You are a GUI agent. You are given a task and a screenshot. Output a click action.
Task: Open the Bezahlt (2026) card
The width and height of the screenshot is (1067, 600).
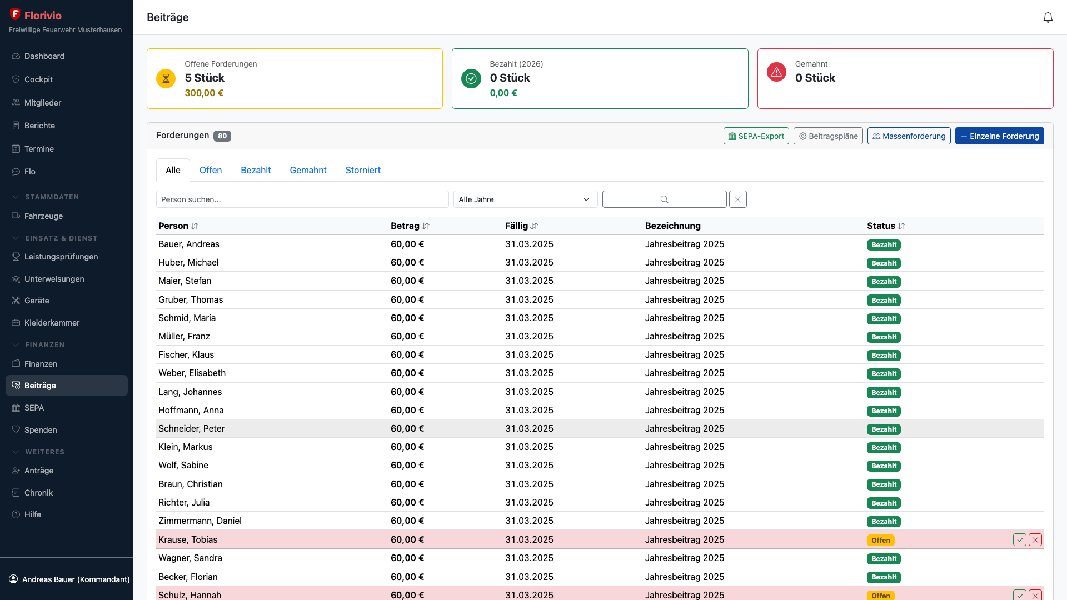tap(600, 78)
